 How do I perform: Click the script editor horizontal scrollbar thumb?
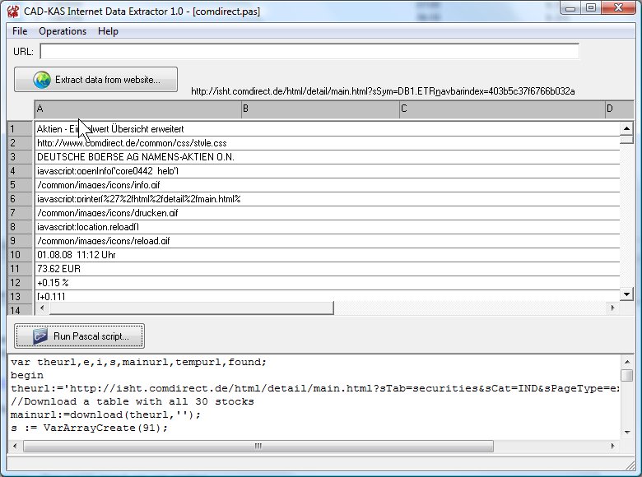[258, 446]
